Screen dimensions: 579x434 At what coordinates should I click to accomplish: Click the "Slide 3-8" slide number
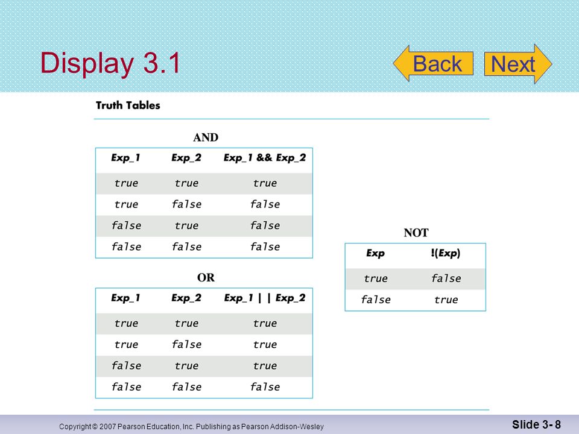(x=536, y=424)
